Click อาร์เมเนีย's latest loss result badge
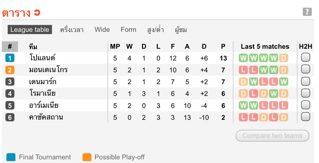 pyautogui.click(x=283, y=106)
